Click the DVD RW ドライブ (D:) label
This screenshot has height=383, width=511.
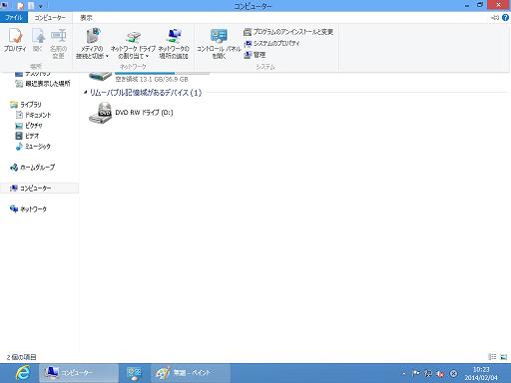144,113
